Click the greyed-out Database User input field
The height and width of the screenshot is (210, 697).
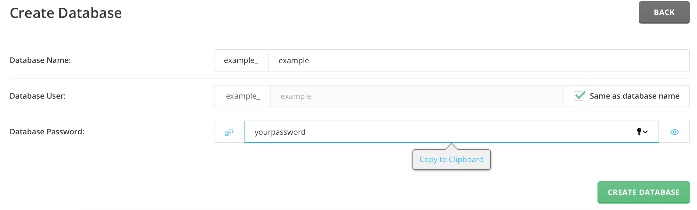[417, 96]
